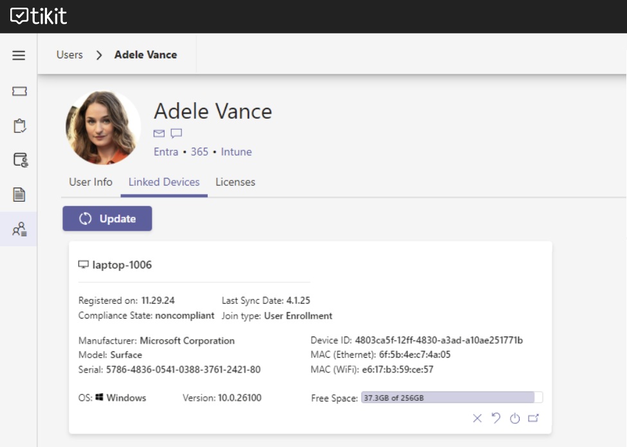The width and height of the screenshot is (627, 447).
Task: Select the Users sidebar icon
Action: click(19, 229)
